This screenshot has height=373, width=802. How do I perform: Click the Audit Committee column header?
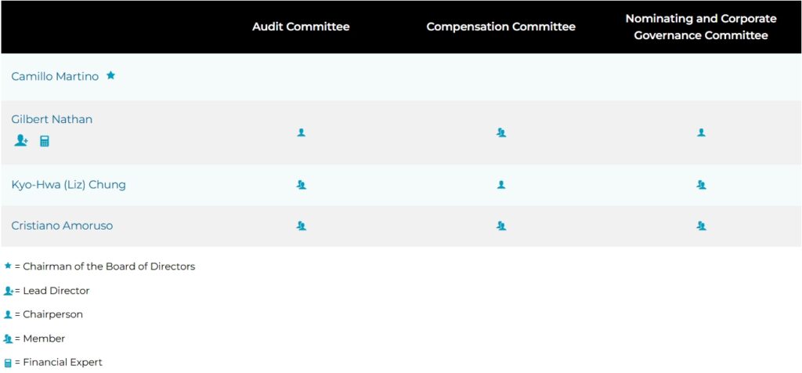301,27
